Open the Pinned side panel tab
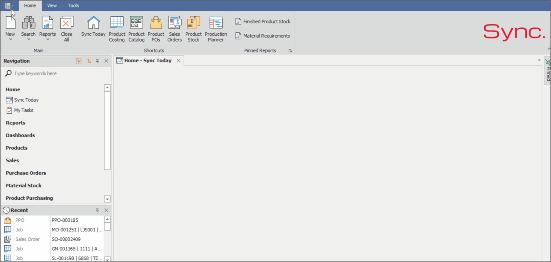Image resolution: width=551 pixels, height=262 pixels. coord(548,71)
